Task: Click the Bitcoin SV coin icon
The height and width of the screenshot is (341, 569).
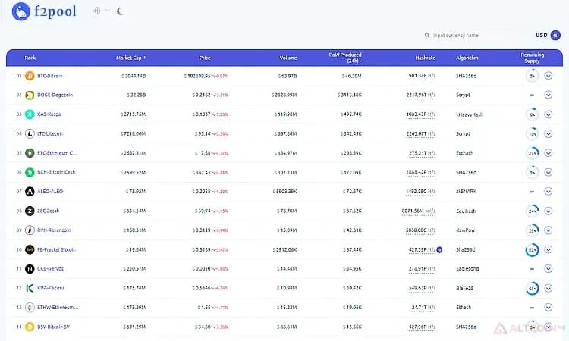Action: (30, 327)
